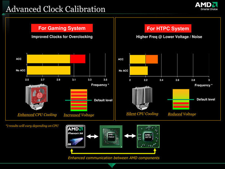Click 'Default level' text in HTPC panel

[x=206, y=100]
